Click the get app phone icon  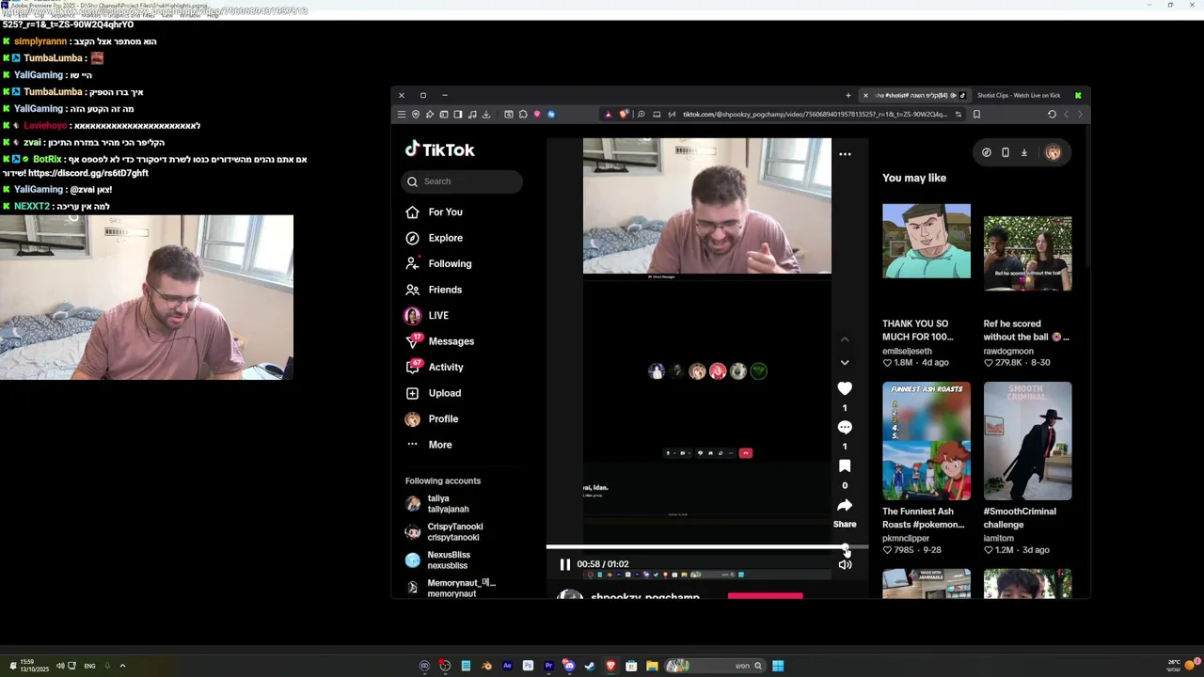tap(1005, 152)
